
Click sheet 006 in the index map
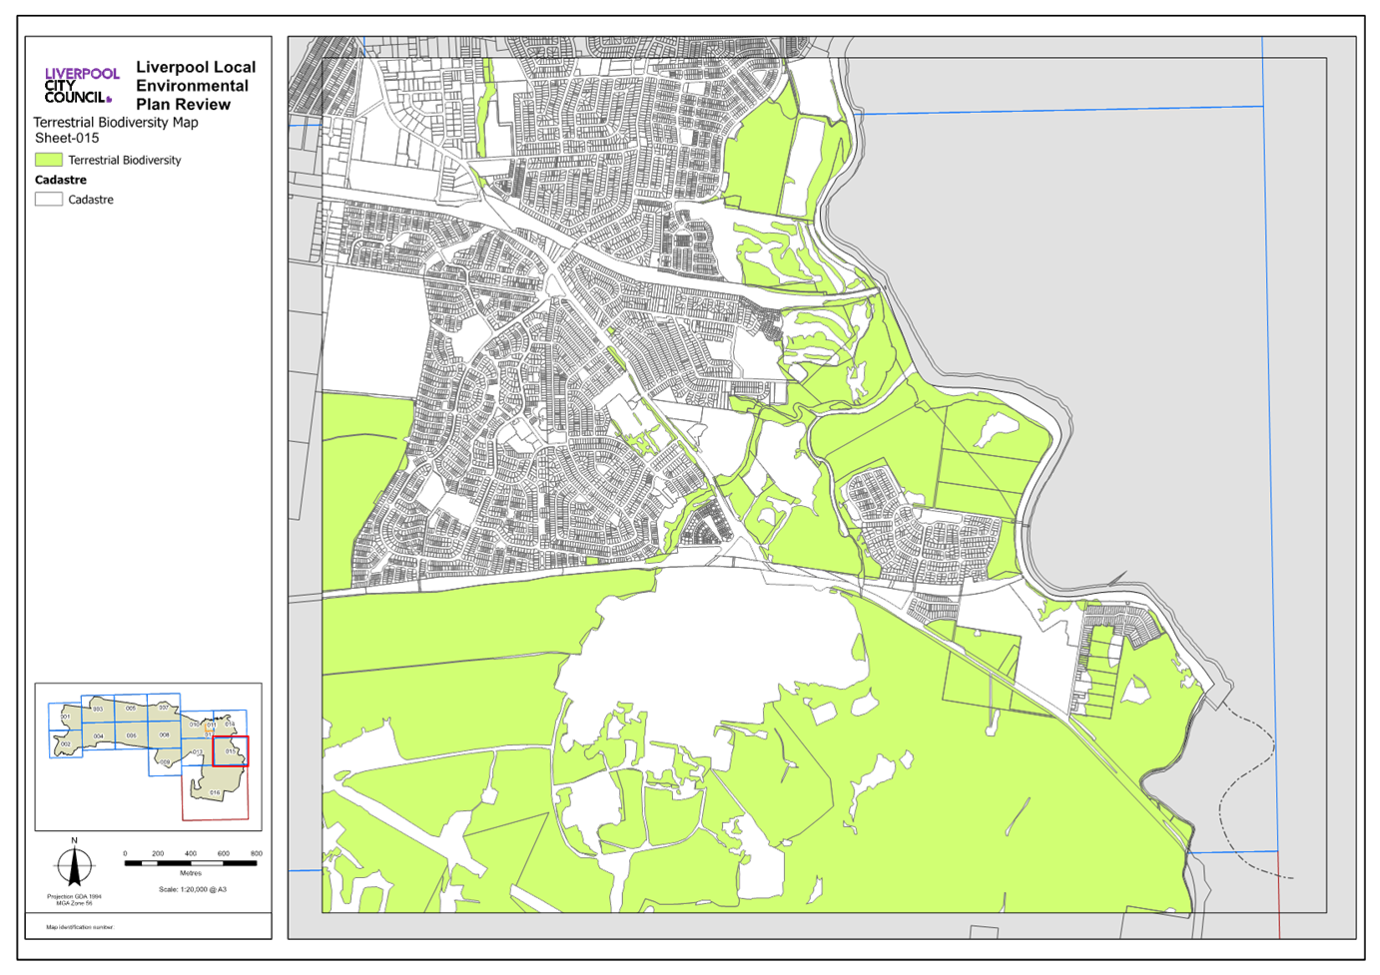[x=132, y=735]
